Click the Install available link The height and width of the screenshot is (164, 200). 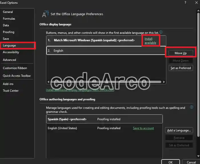pyautogui.click(x=150, y=41)
